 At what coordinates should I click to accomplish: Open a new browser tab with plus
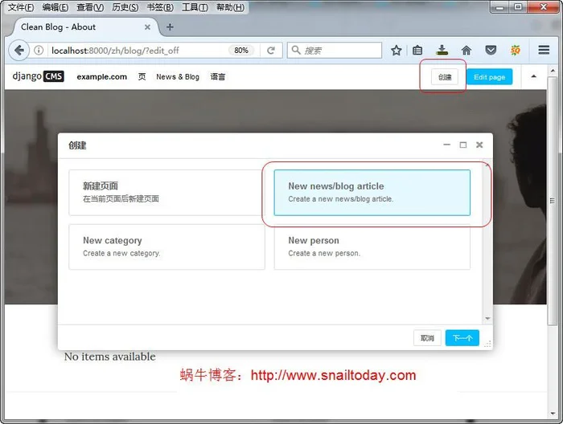(x=170, y=26)
